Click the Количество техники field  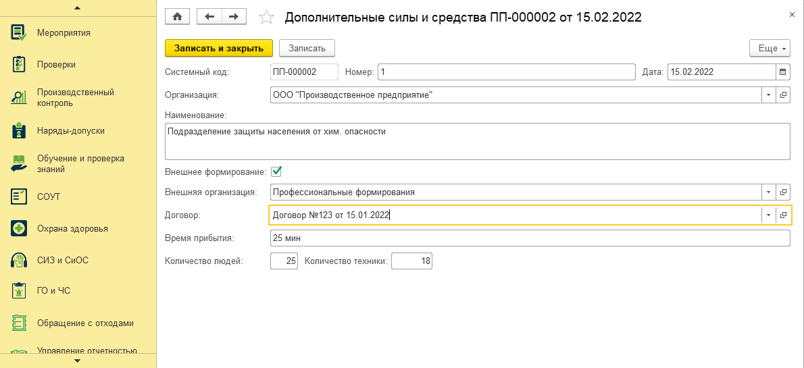(412, 261)
